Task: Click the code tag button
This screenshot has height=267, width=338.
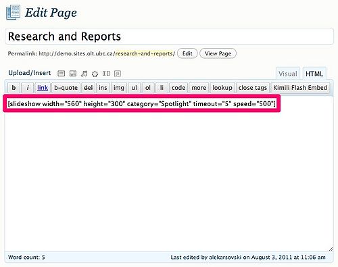Action: click(178, 87)
